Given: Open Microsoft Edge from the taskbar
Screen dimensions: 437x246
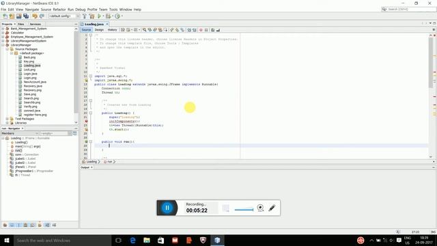Looking at the screenshot, I should point(132,240).
